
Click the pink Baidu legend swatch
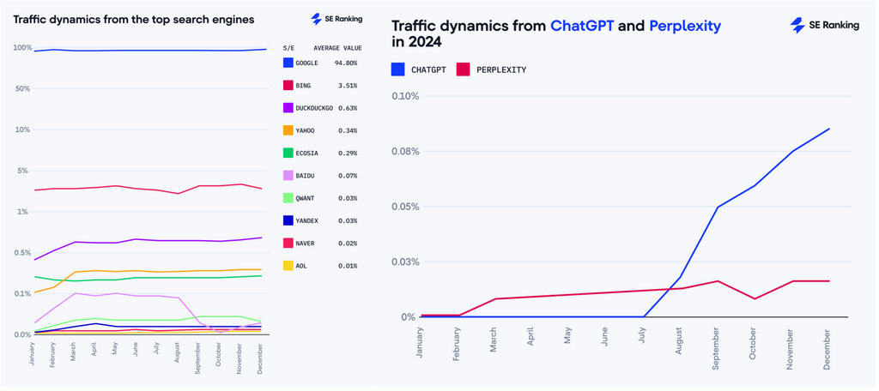point(288,175)
